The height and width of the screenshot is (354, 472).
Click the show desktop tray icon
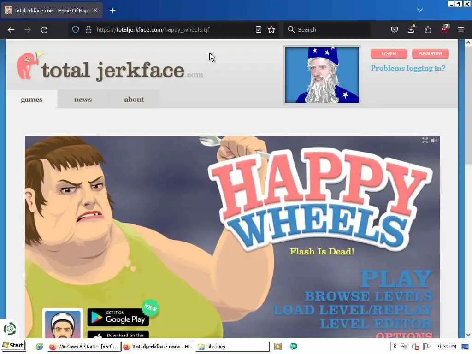coord(465,347)
